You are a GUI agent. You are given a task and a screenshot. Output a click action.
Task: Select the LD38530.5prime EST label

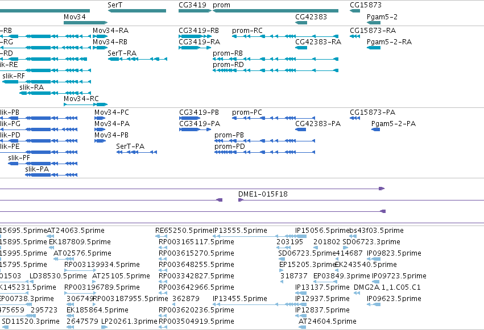point(58,276)
